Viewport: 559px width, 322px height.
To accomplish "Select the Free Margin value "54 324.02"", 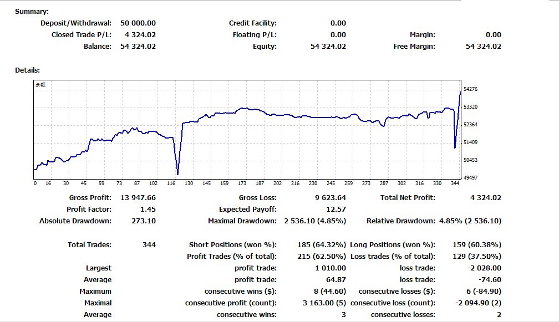I will 484,47.
